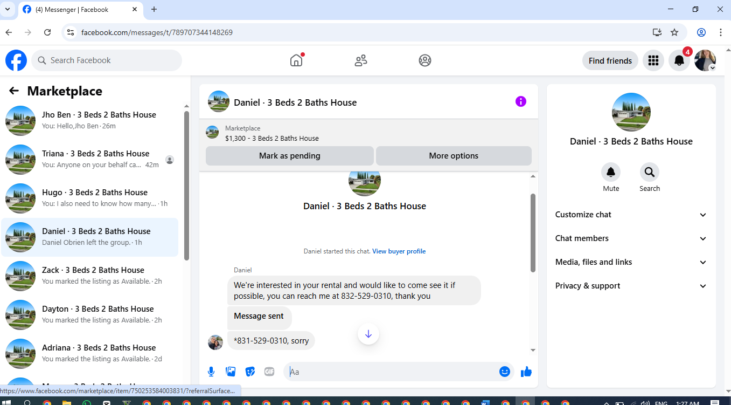Open the Facebook menu grid icon
Screen dimensions: 731x405
coord(653,60)
